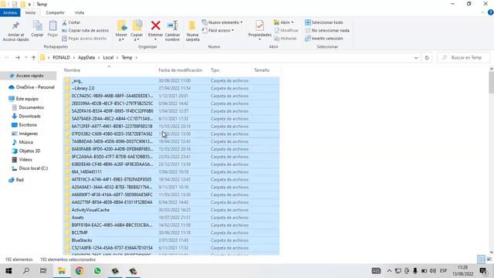Click Seleccionar todo
The width and height of the screenshot is (494, 278).
[324, 22]
